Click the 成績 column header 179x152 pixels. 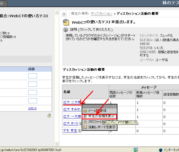pos(31,69)
